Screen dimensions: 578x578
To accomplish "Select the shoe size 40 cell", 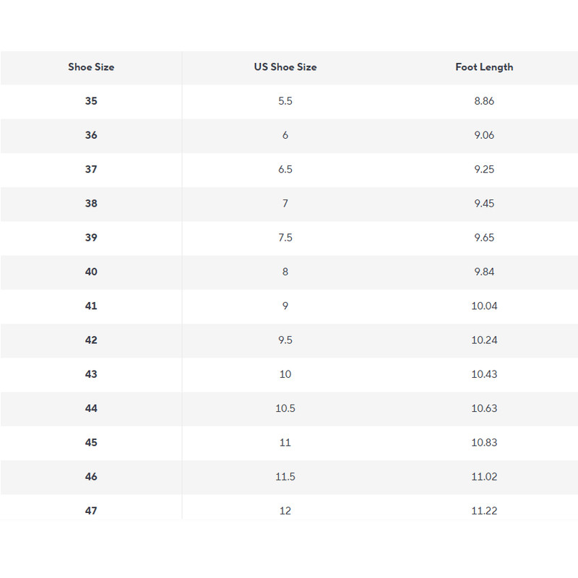I will tap(91, 272).
